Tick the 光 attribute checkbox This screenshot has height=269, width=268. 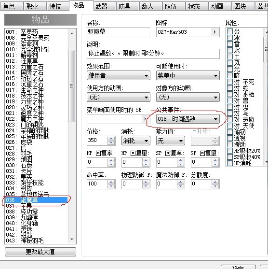pyautogui.click(x=230, y=69)
